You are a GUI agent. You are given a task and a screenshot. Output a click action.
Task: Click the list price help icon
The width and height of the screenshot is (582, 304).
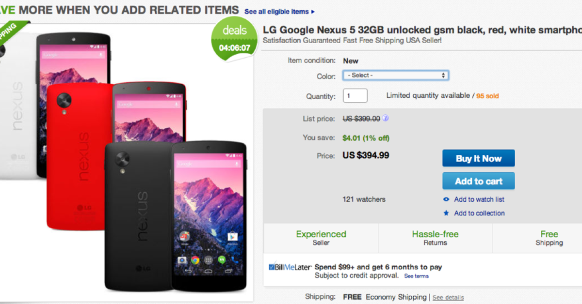(x=386, y=118)
